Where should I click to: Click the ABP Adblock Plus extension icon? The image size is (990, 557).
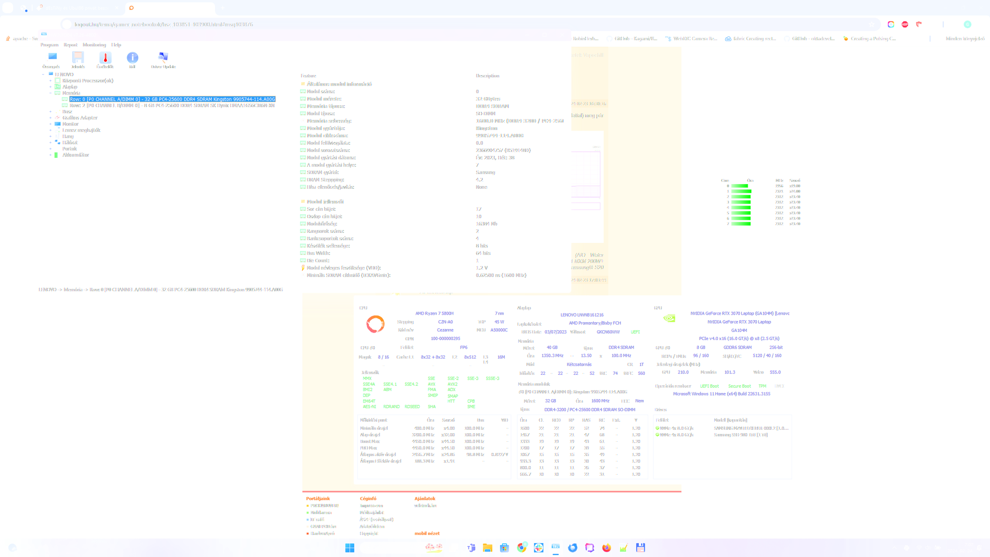click(905, 24)
